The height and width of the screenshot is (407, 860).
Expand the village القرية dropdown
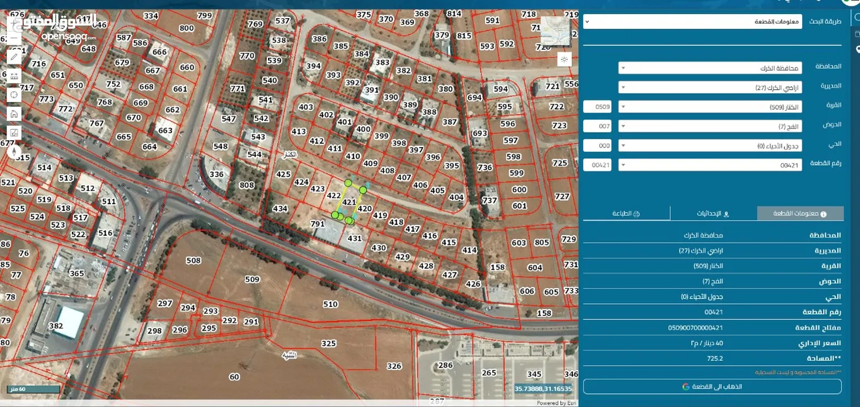710,107
